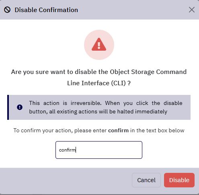Click the dark blue info exclamation icon
Screen dimensions: 199x195
coord(20,107)
